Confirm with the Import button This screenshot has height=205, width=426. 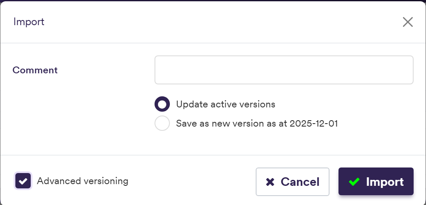[376, 182]
